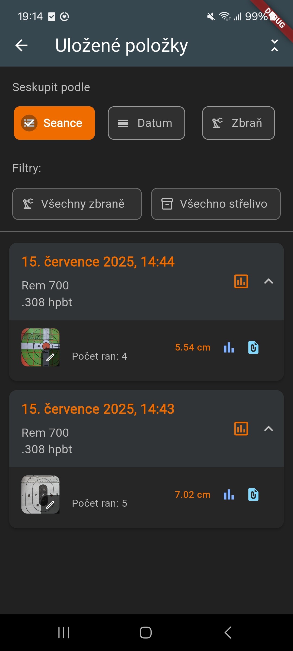Collapse the 14:43 session card
Screen dimensions: 293x651
268,429
